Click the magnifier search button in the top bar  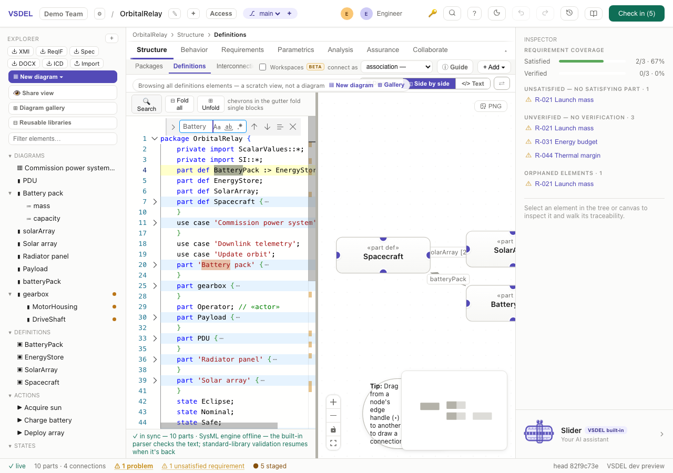452,14
